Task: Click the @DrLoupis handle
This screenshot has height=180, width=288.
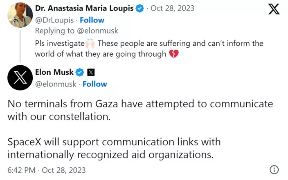Action: pyautogui.click(x=56, y=20)
